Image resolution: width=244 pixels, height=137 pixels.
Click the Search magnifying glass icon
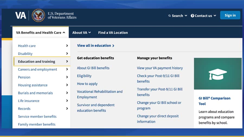click(x=170, y=16)
